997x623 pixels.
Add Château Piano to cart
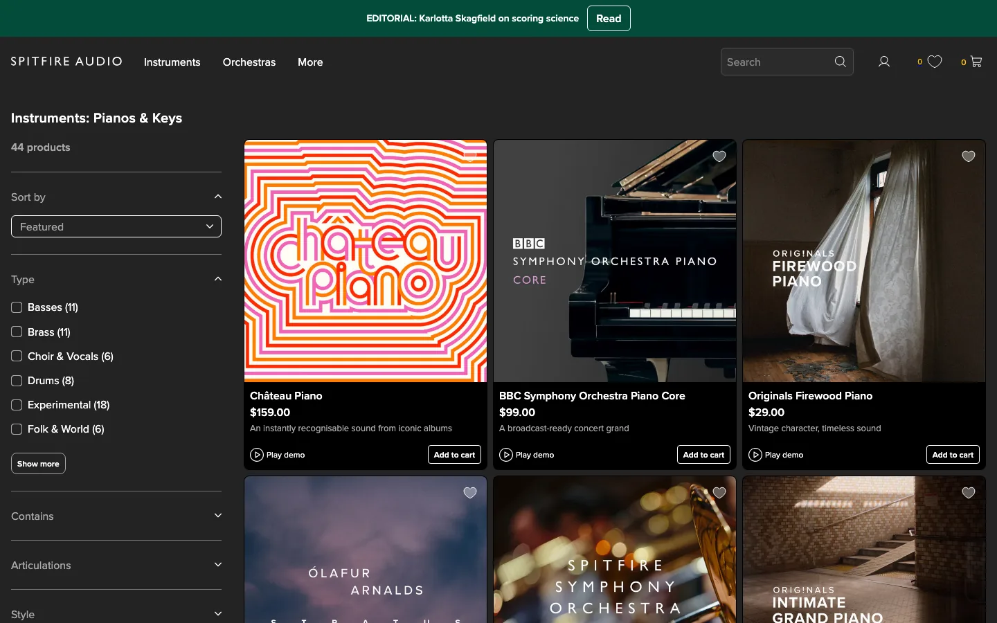[x=454, y=455]
